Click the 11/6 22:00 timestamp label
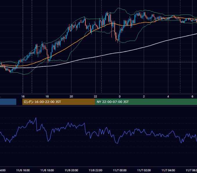Viewport: 197px width, 173px height. pyautogui.click(x=96, y=170)
